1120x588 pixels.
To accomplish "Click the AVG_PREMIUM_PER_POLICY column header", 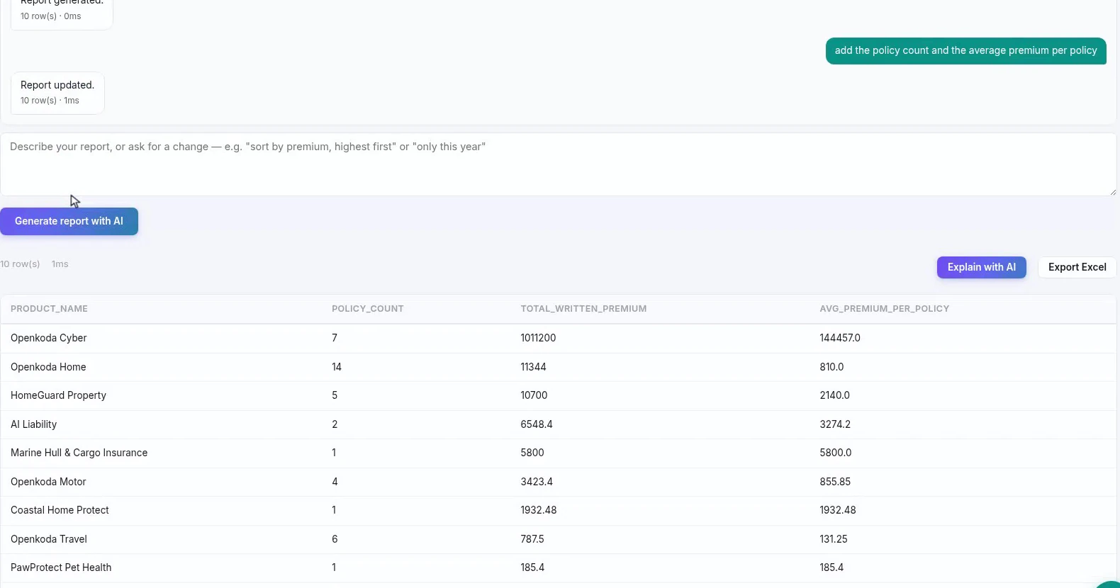I will tap(884, 309).
